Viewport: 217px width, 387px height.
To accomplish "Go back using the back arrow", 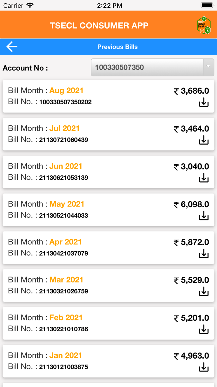I will tap(12, 47).
